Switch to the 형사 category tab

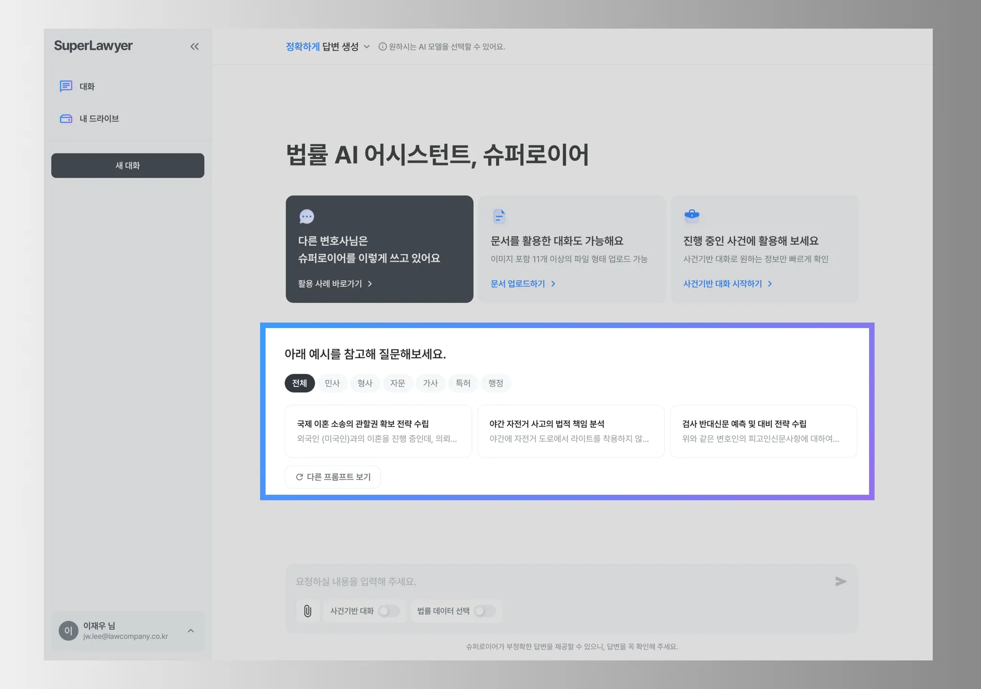(365, 383)
